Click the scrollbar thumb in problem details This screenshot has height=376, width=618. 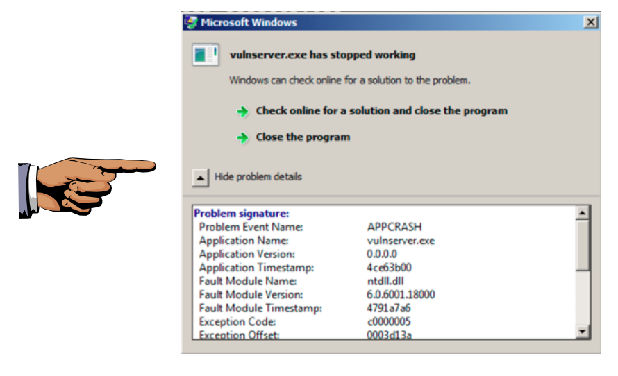[x=582, y=246]
